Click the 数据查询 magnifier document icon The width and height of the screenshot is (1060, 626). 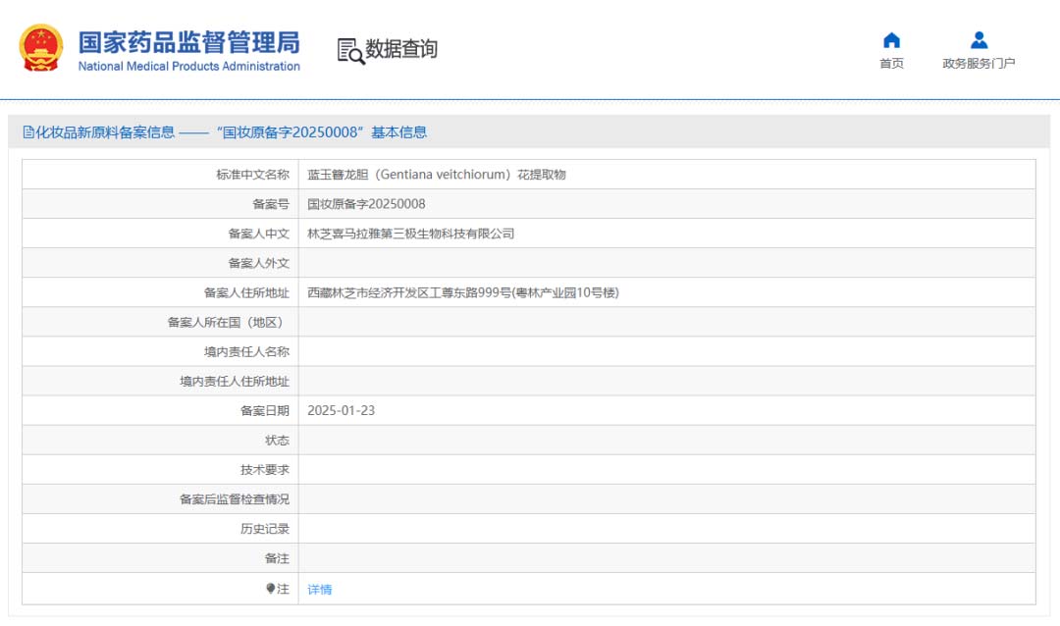[350, 51]
